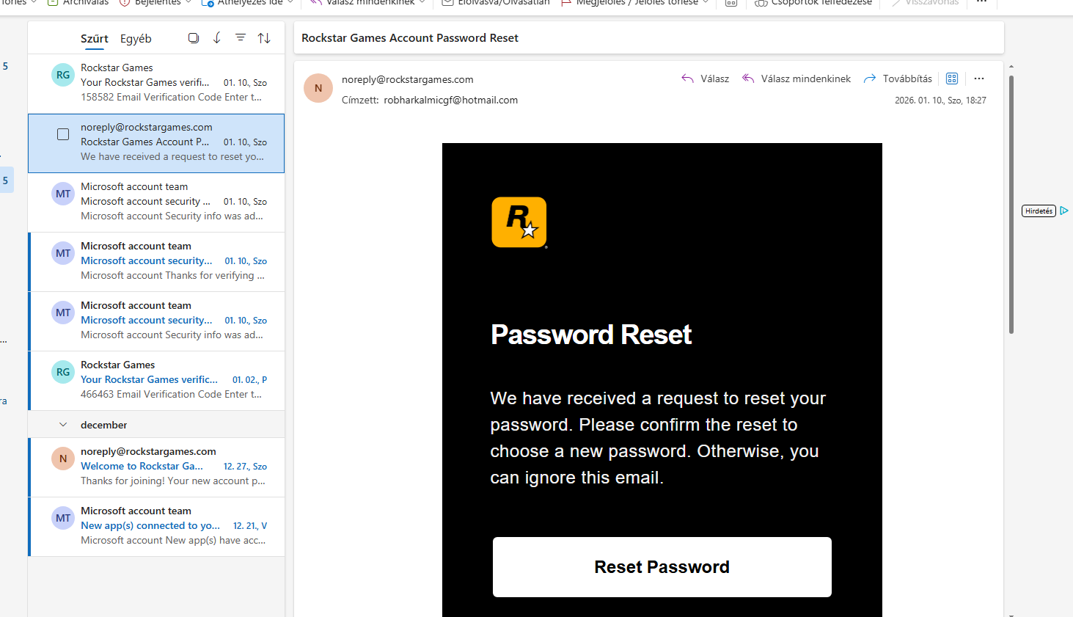Open email with verification code 158582
1073x617 pixels.
click(156, 83)
